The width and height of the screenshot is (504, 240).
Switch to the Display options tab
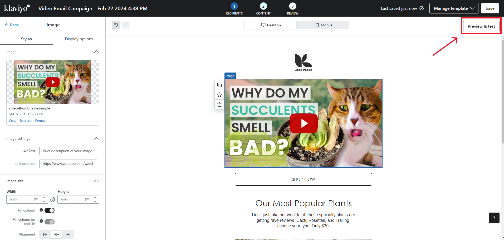pyautogui.click(x=79, y=39)
